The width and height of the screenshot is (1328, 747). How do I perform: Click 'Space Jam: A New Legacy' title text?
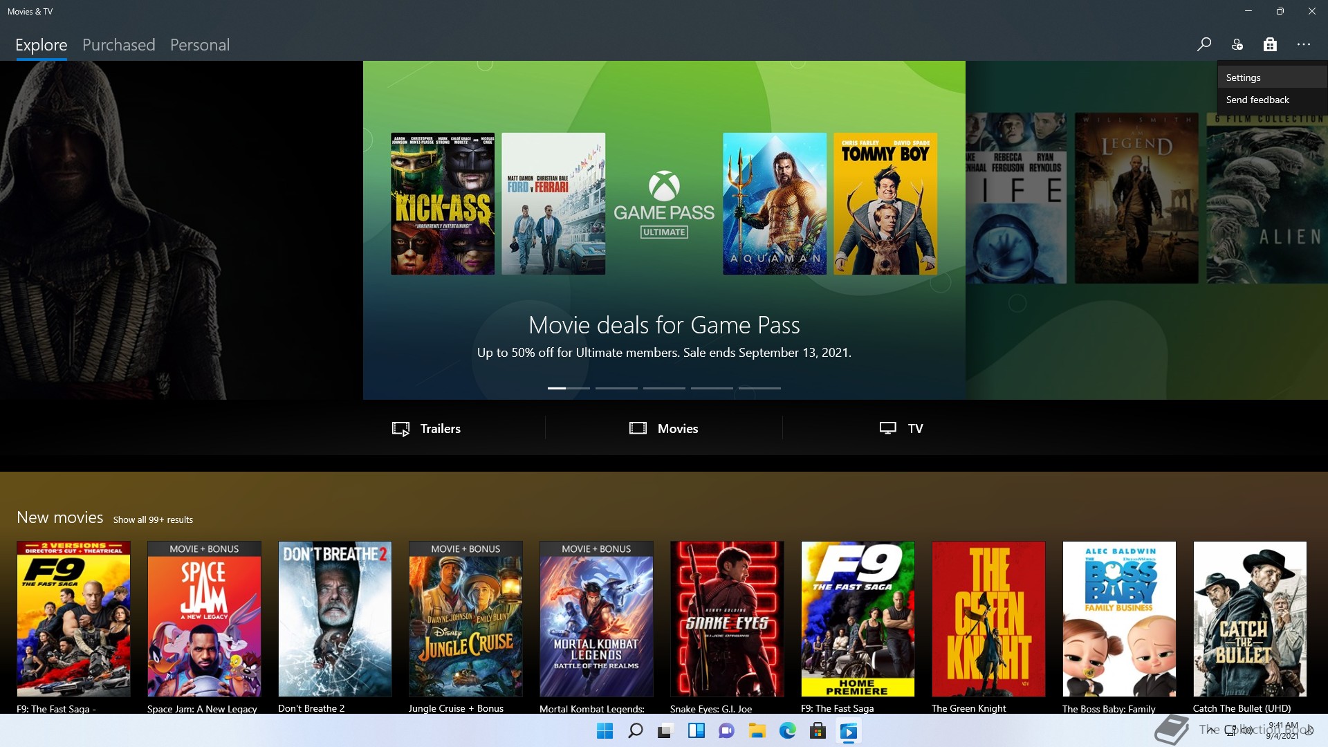202,708
